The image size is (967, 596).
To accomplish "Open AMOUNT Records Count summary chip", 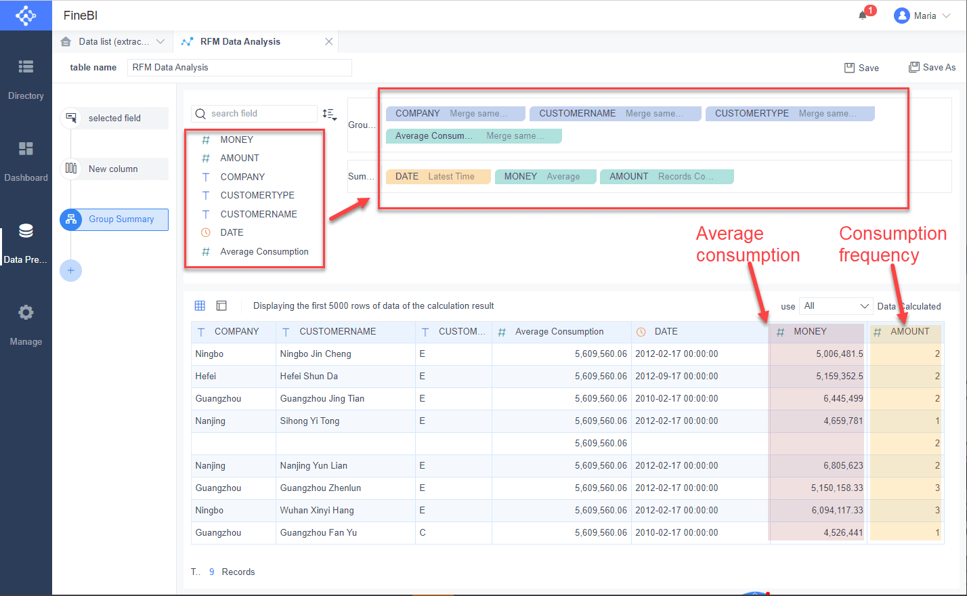I will [667, 177].
